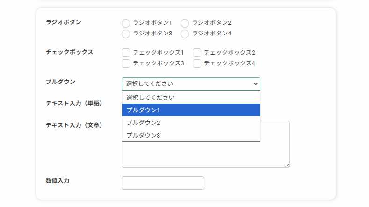Click the ラジオボタン4 label text
369x207 pixels.
212,33
